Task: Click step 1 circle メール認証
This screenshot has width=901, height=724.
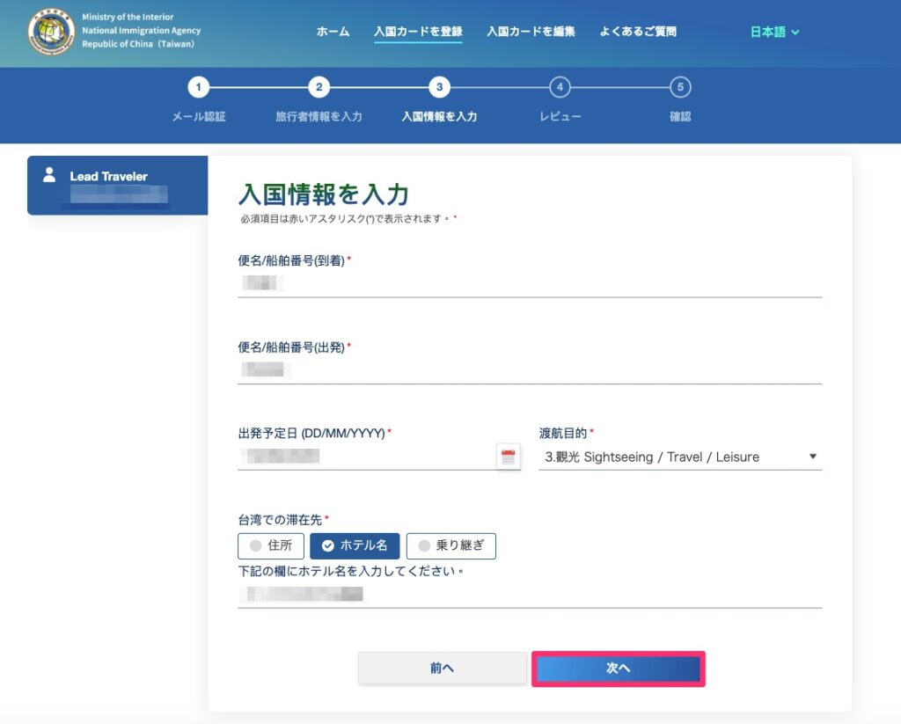Action: [199, 87]
